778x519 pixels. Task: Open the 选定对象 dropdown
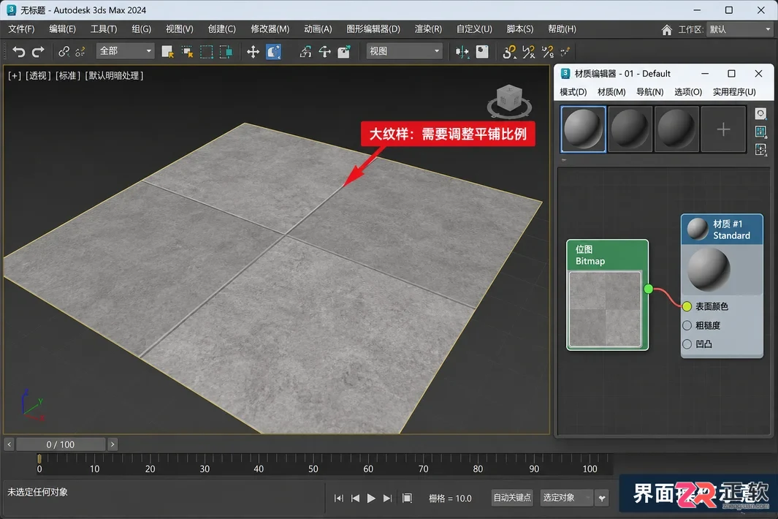[566, 498]
